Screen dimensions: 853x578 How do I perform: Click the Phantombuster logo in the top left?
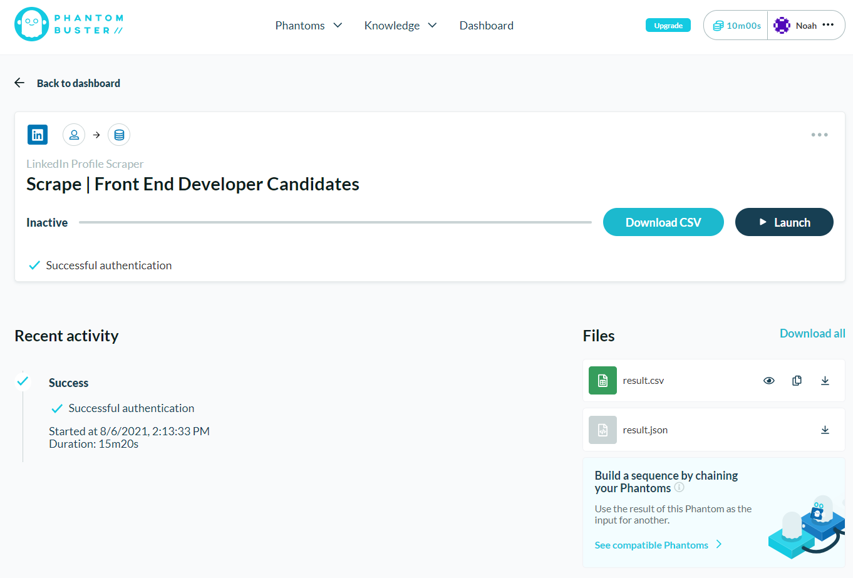[x=68, y=24]
